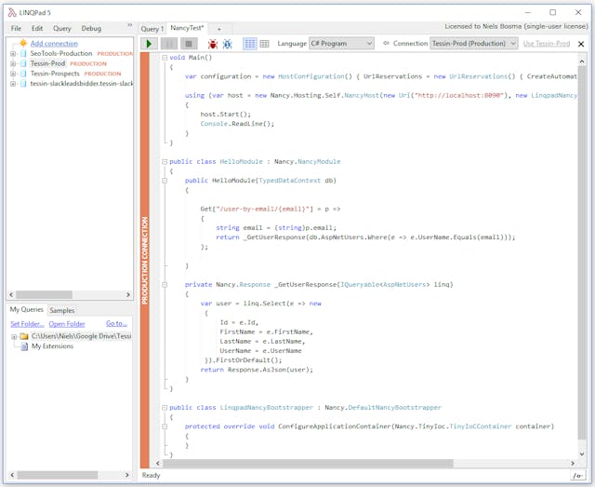The width and height of the screenshot is (595, 487).
Task: Maximize the LINQPad window
Action: [x=553, y=12]
